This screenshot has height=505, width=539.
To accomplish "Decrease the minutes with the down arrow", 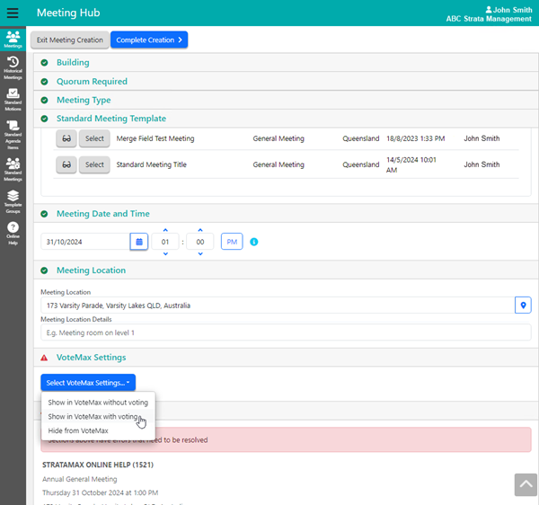I will [200, 253].
